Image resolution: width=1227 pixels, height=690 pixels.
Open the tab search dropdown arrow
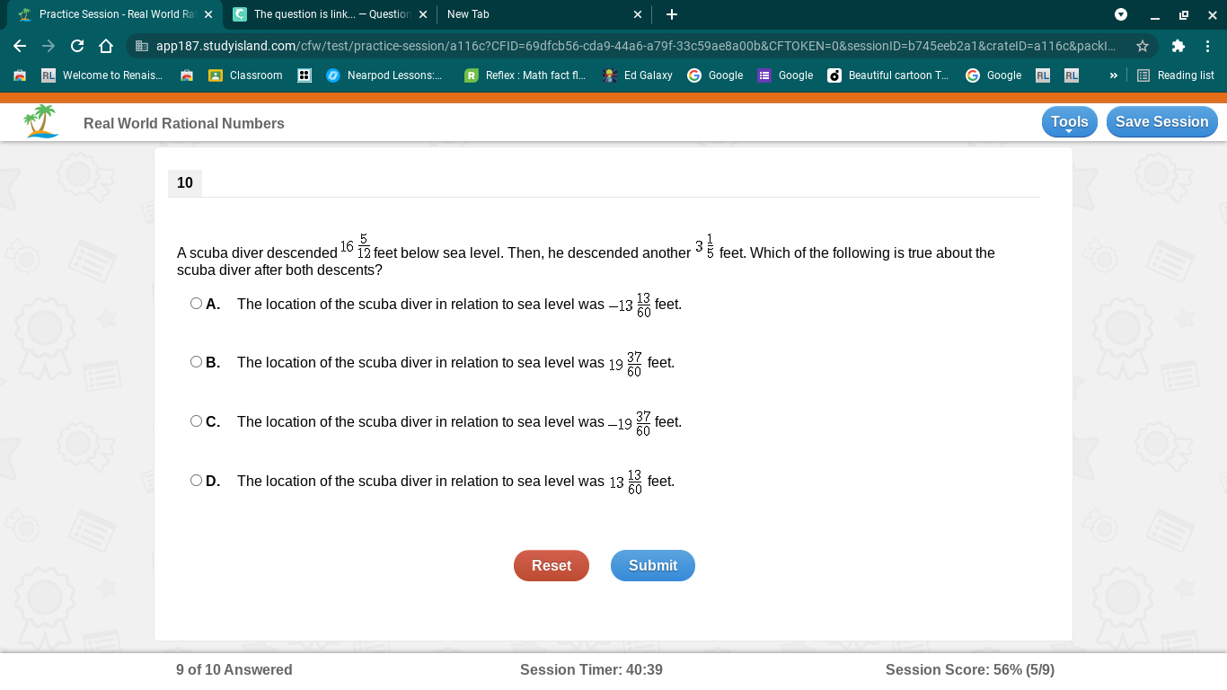pyautogui.click(x=1121, y=14)
